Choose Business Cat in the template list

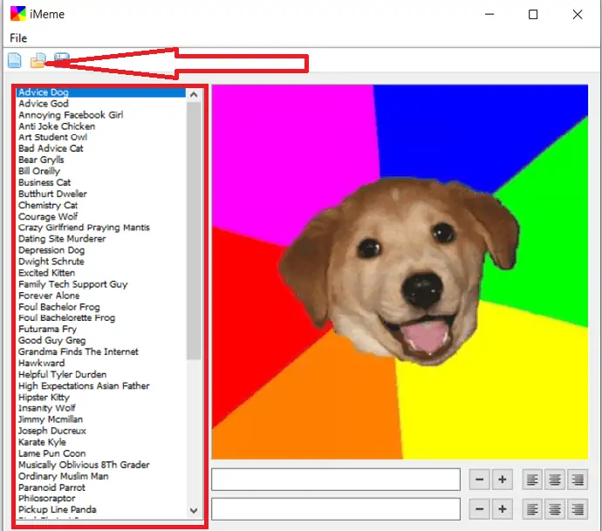pos(44,182)
